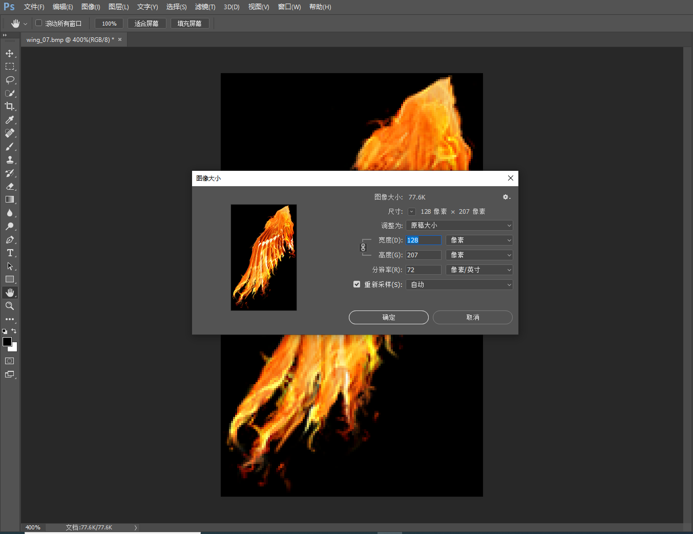Close the wing_07.bmp document tab

pos(120,39)
